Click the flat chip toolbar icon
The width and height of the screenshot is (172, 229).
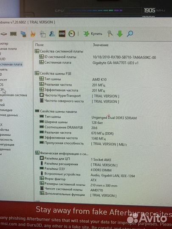pos(4,34)
